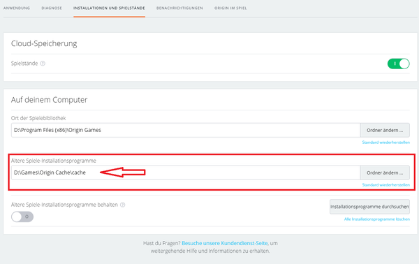Open the Benachrichtigungen tab
This screenshot has width=419, height=264.
pyautogui.click(x=179, y=8)
